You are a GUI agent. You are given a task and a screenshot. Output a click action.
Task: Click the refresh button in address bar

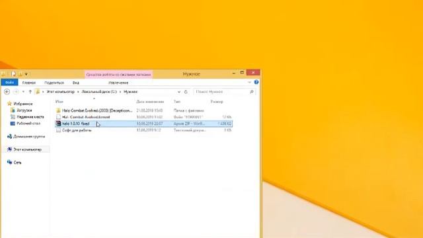pos(186,92)
